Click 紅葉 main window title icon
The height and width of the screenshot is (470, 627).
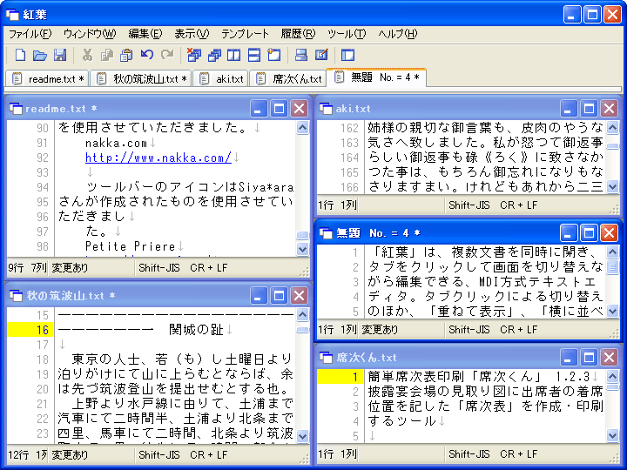[12, 15]
